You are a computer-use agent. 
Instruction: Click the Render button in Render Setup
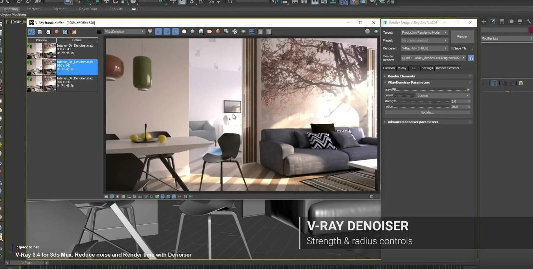[x=462, y=37]
